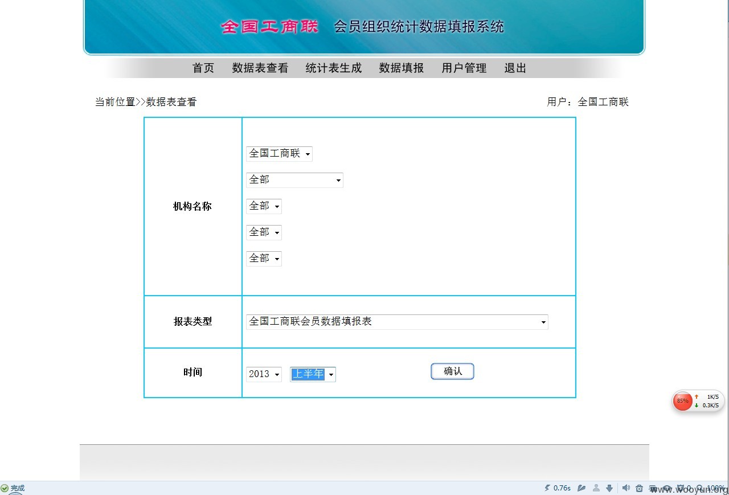Click 退出 to log out
Image resolution: width=729 pixels, height=495 pixels.
pyautogui.click(x=515, y=68)
